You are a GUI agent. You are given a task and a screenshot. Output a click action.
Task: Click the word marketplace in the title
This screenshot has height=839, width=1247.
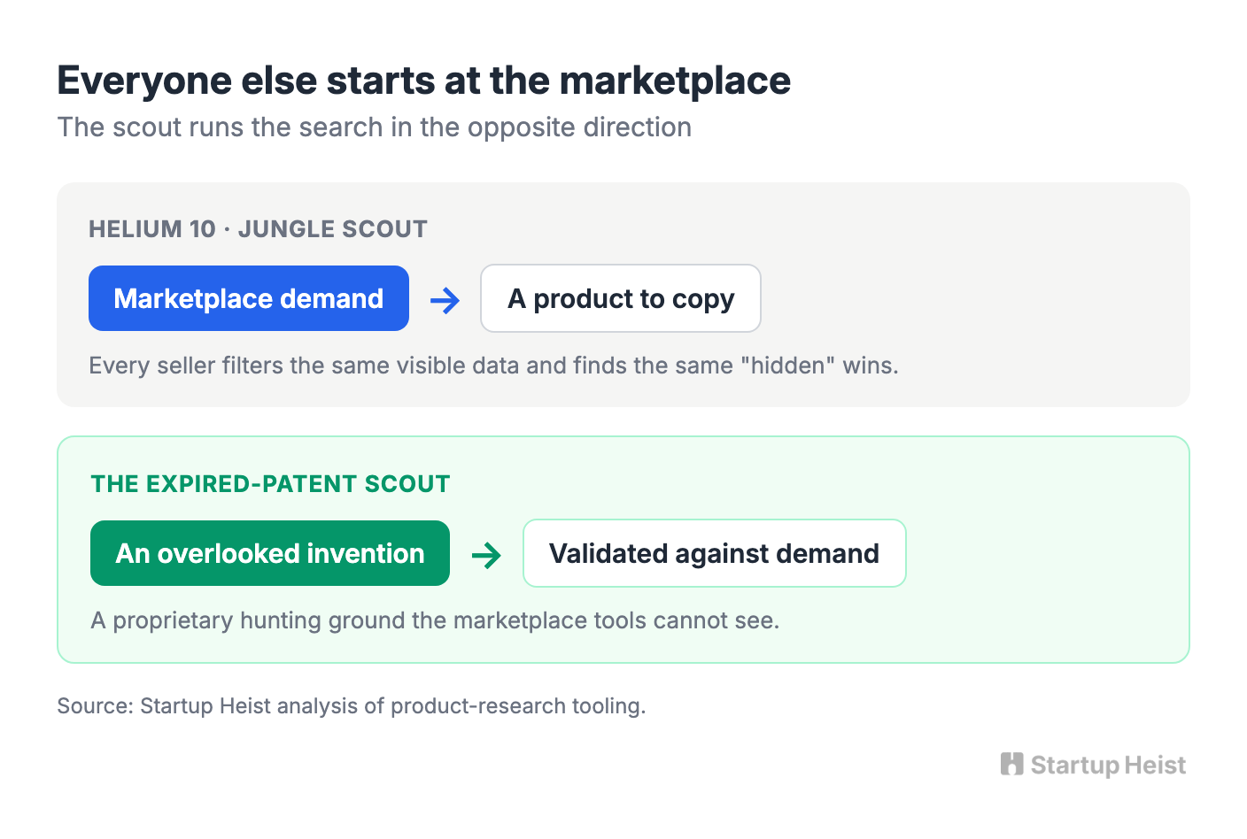pos(675,81)
